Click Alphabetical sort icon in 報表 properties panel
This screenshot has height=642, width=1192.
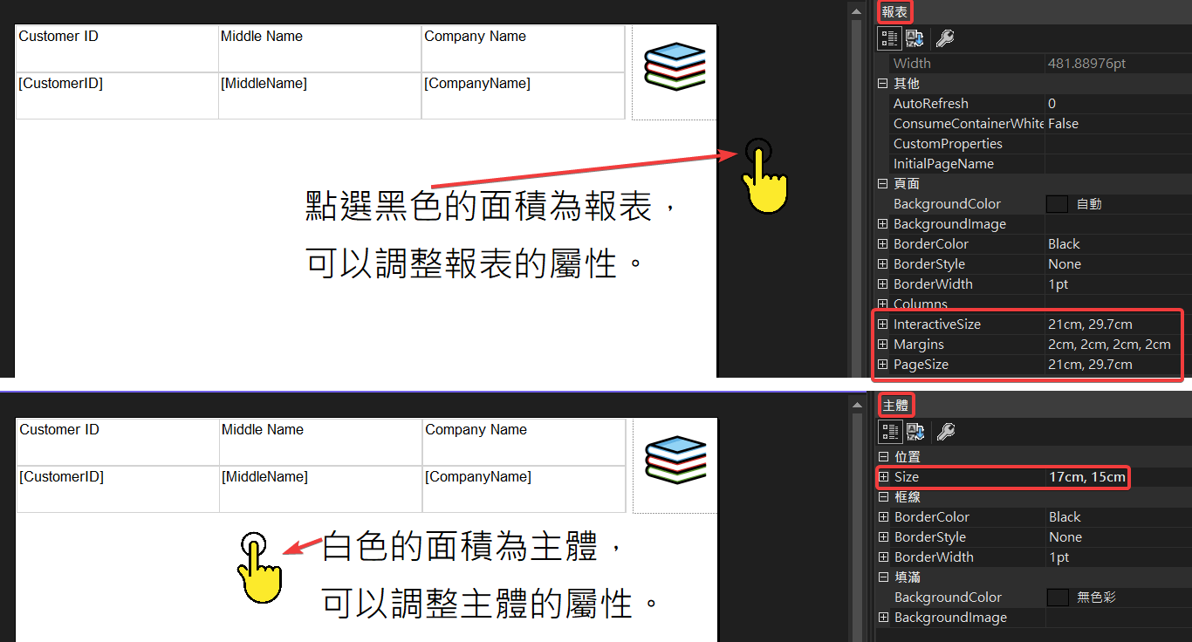click(x=915, y=38)
